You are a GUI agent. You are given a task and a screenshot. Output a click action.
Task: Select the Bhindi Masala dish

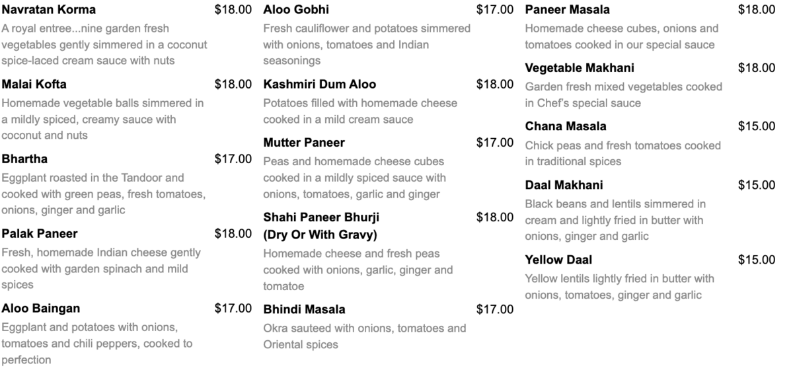pos(304,309)
